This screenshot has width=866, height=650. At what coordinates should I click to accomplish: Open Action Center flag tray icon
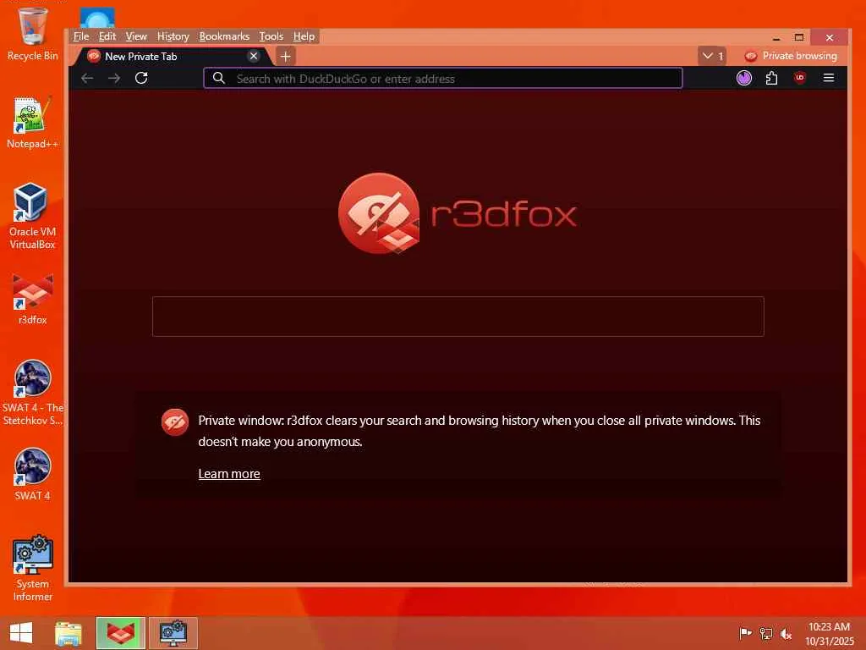click(745, 633)
